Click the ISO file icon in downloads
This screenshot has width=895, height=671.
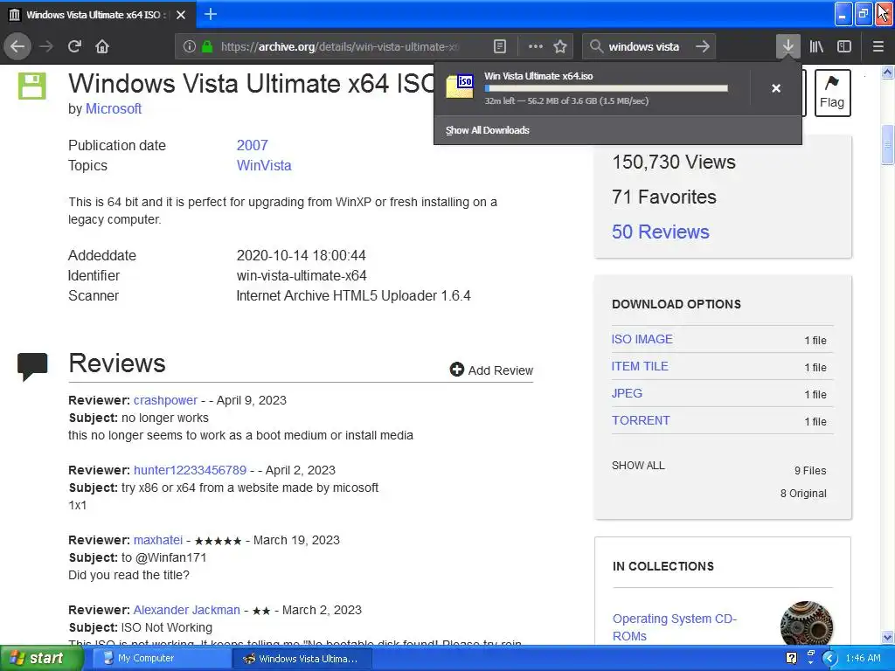460,86
